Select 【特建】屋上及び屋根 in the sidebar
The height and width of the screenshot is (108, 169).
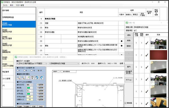[19, 38]
